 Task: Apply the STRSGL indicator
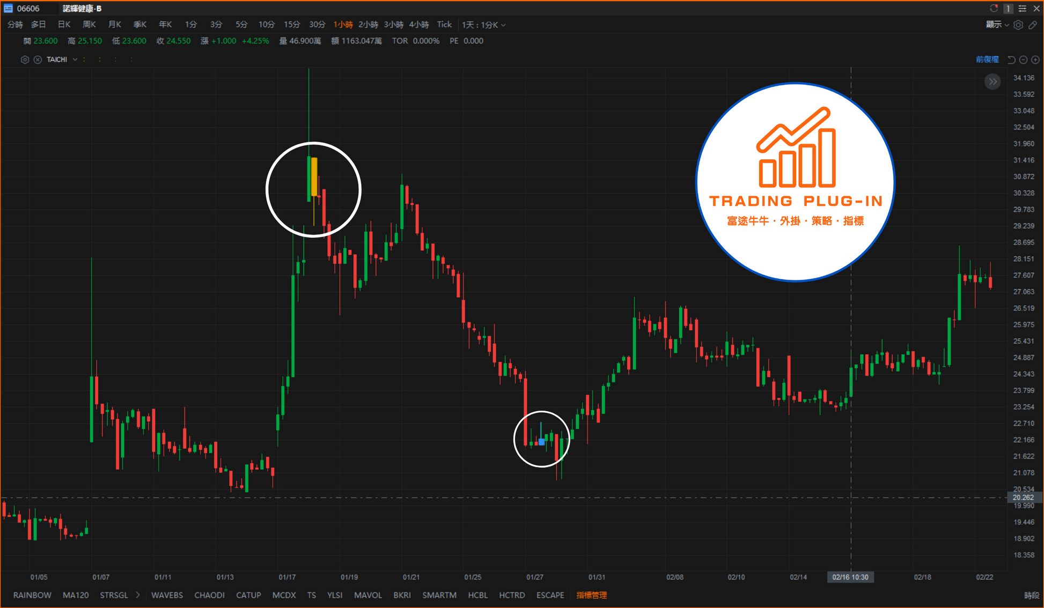[114, 595]
